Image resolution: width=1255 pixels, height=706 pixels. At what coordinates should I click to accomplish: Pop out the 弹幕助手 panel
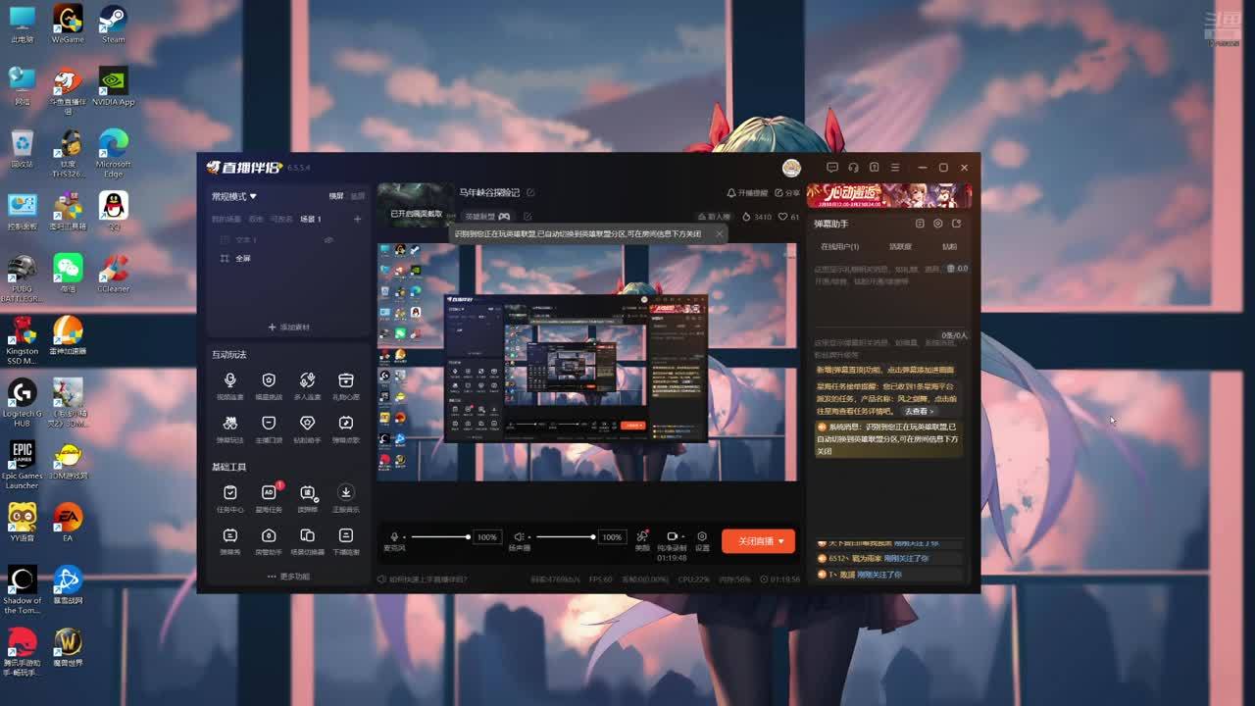(x=956, y=224)
